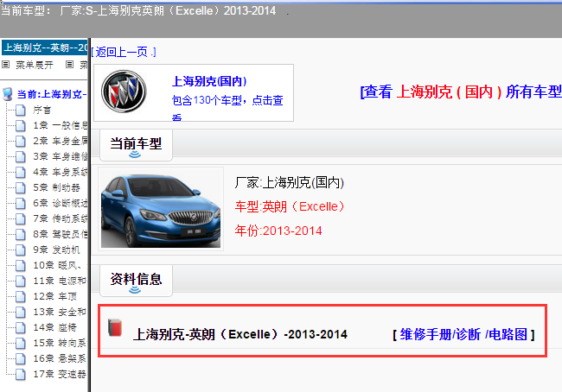Click the 当前车型 section tab

coord(136,145)
